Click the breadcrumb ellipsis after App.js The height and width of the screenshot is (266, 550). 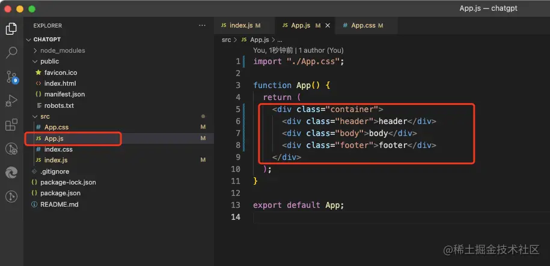(280, 40)
